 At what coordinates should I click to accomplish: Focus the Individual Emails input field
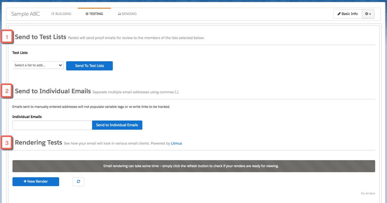pyautogui.click(x=52, y=125)
